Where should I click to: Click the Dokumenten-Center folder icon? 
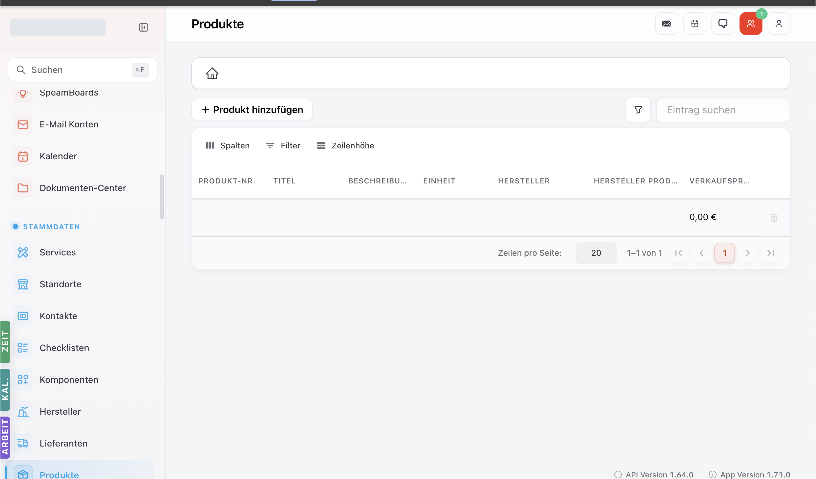[23, 188]
